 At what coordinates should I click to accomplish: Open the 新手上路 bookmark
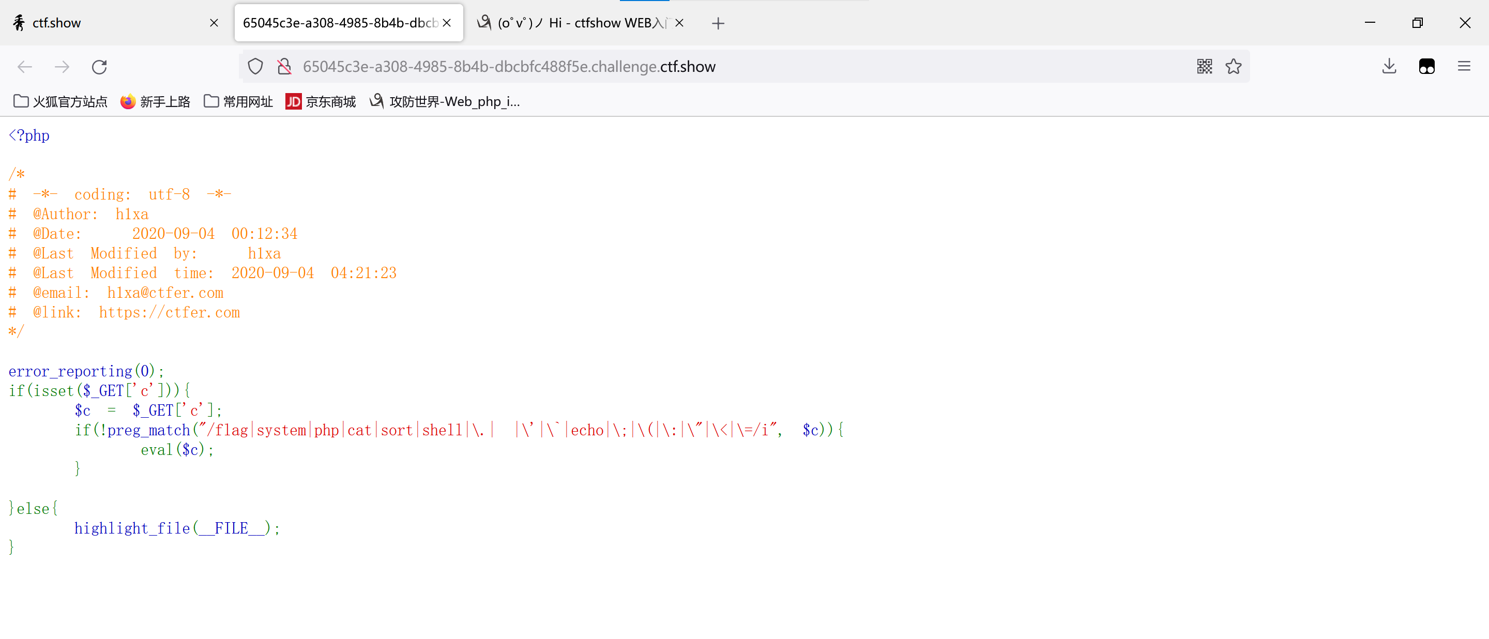pos(156,102)
